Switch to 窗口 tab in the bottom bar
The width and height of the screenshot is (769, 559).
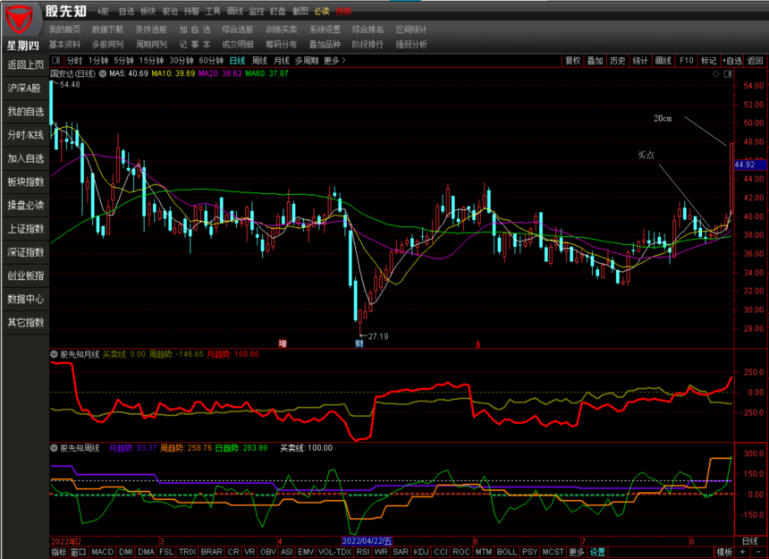[79, 552]
